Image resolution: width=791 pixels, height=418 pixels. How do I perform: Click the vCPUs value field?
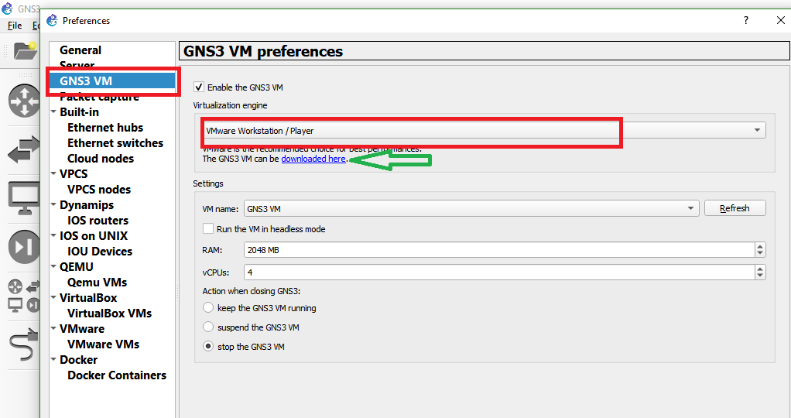[499, 272]
